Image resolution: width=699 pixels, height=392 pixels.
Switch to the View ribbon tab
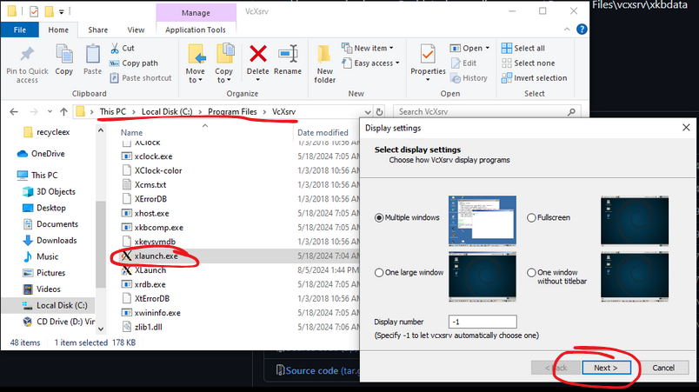[x=136, y=30]
